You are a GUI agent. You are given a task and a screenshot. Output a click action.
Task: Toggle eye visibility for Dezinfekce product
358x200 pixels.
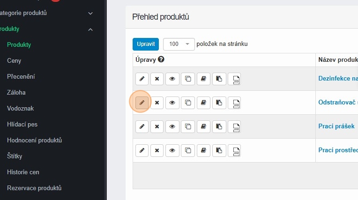tap(172, 79)
